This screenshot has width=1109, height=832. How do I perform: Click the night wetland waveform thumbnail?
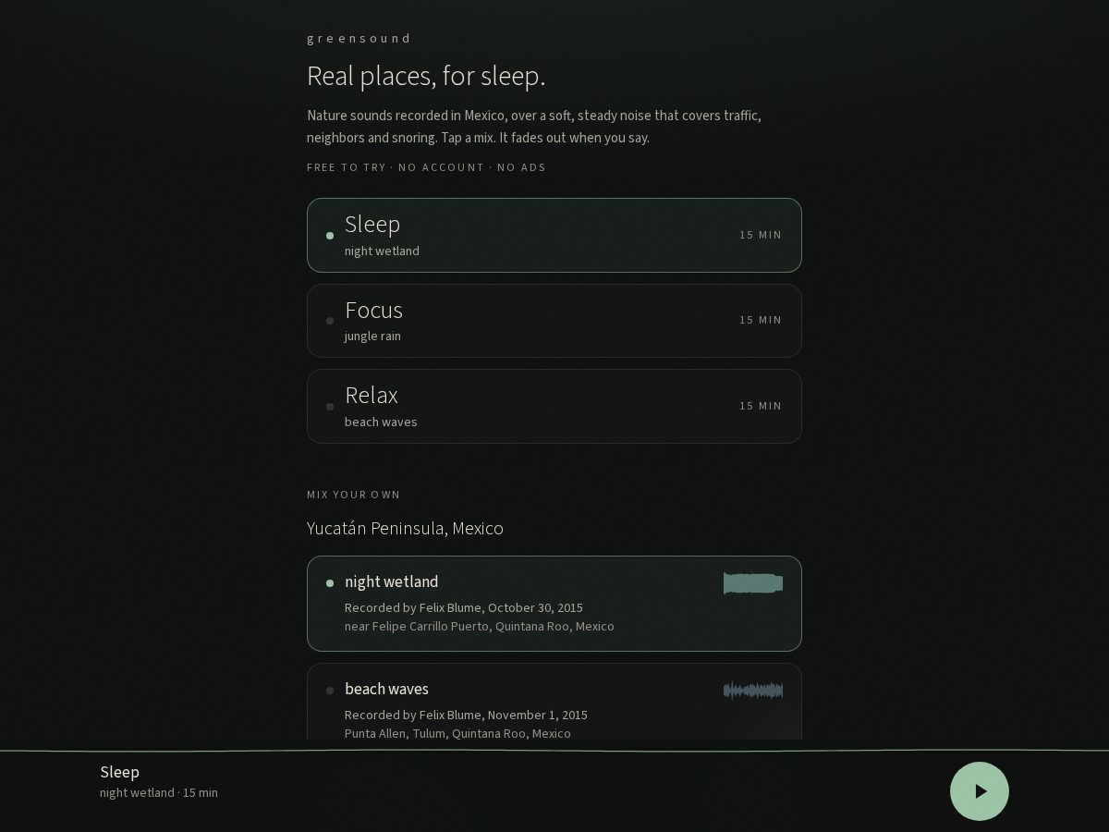[753, 583]
